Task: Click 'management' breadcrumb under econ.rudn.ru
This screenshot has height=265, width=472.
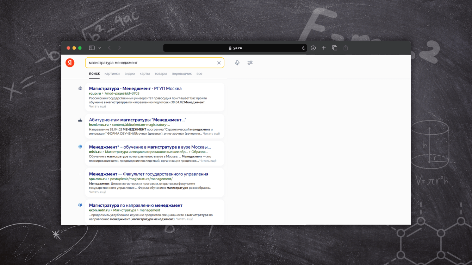Action: click(x=150, y=210)
